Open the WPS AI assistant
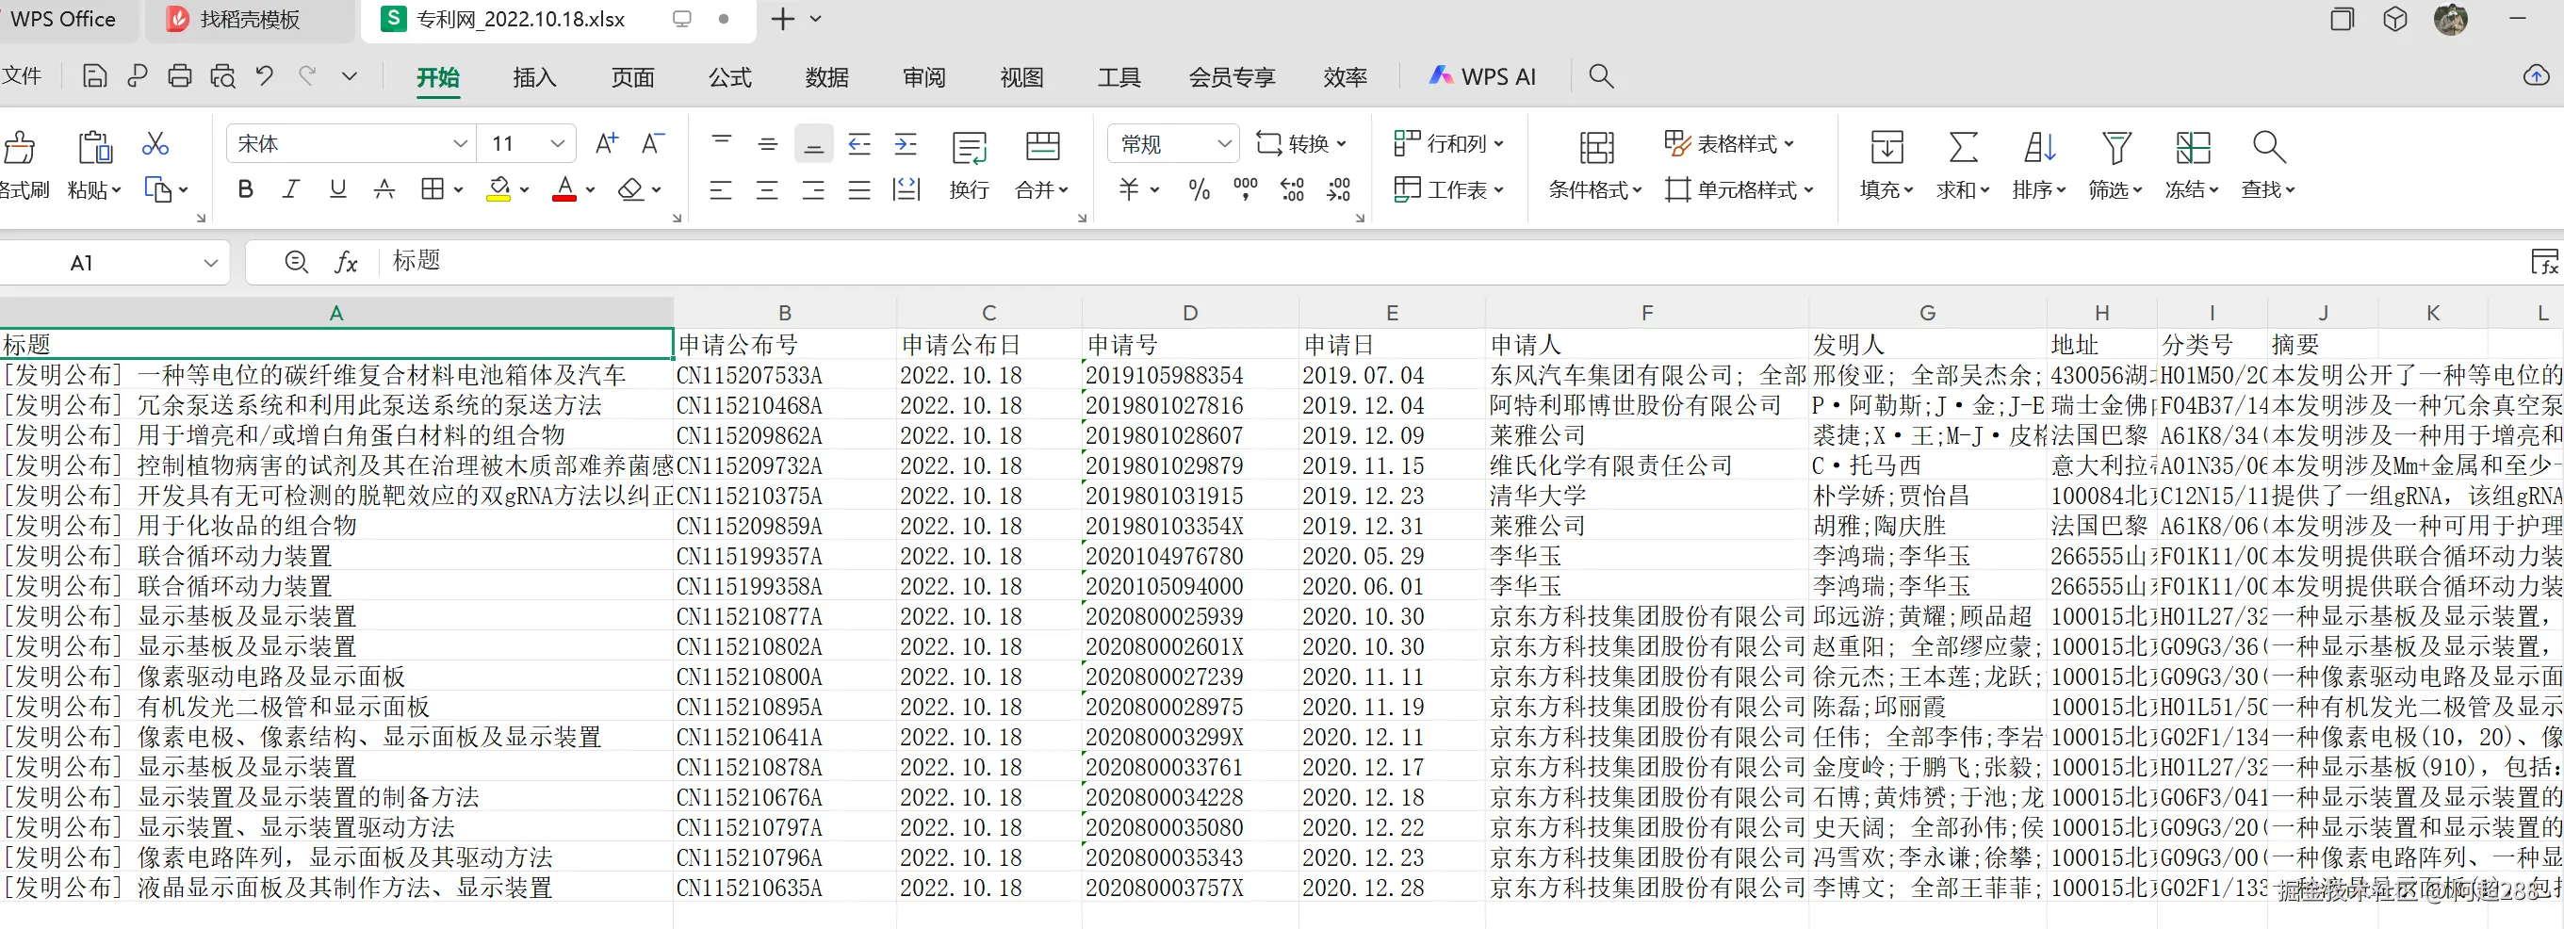Viewport: 2564px width, 929px height. (1483, 76)
